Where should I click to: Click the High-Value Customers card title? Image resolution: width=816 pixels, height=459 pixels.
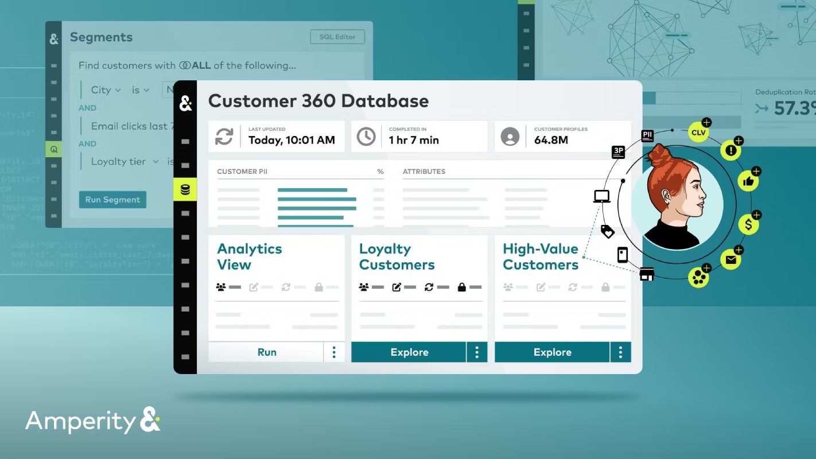[541, 256]
